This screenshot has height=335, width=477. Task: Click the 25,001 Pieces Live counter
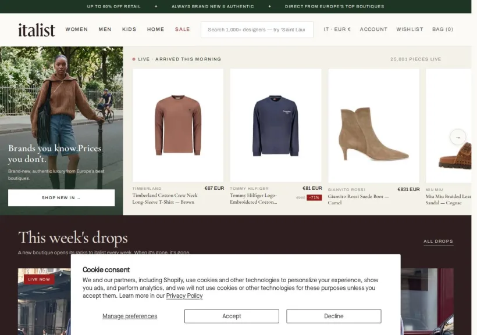point(416,59)
